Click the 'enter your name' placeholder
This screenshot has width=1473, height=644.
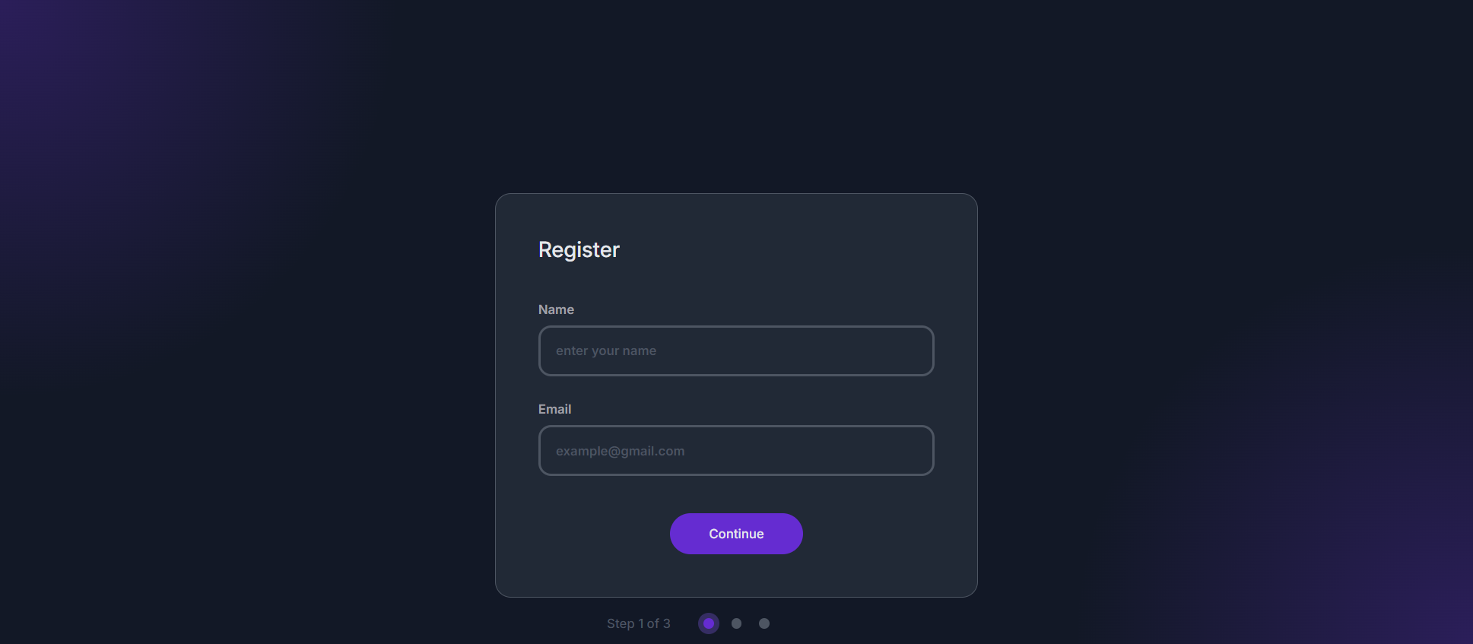click(x=606, y=351)
